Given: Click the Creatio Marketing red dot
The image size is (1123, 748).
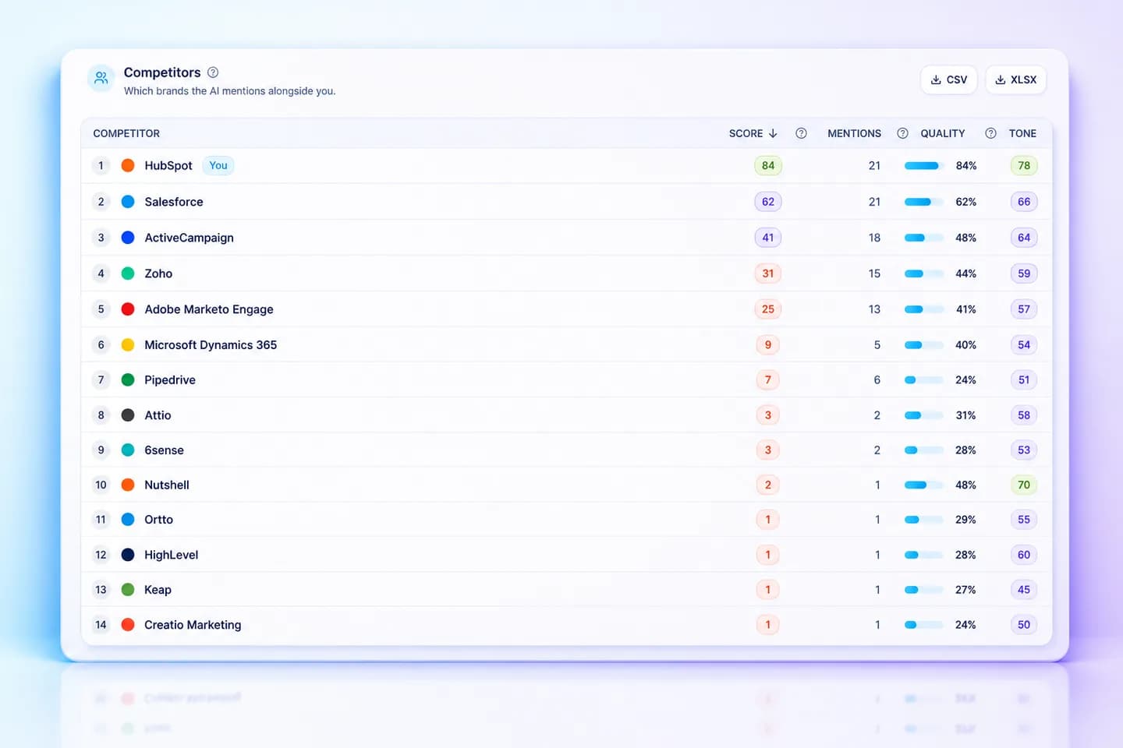Looking at the screenshot, I should tap(128, 625).
